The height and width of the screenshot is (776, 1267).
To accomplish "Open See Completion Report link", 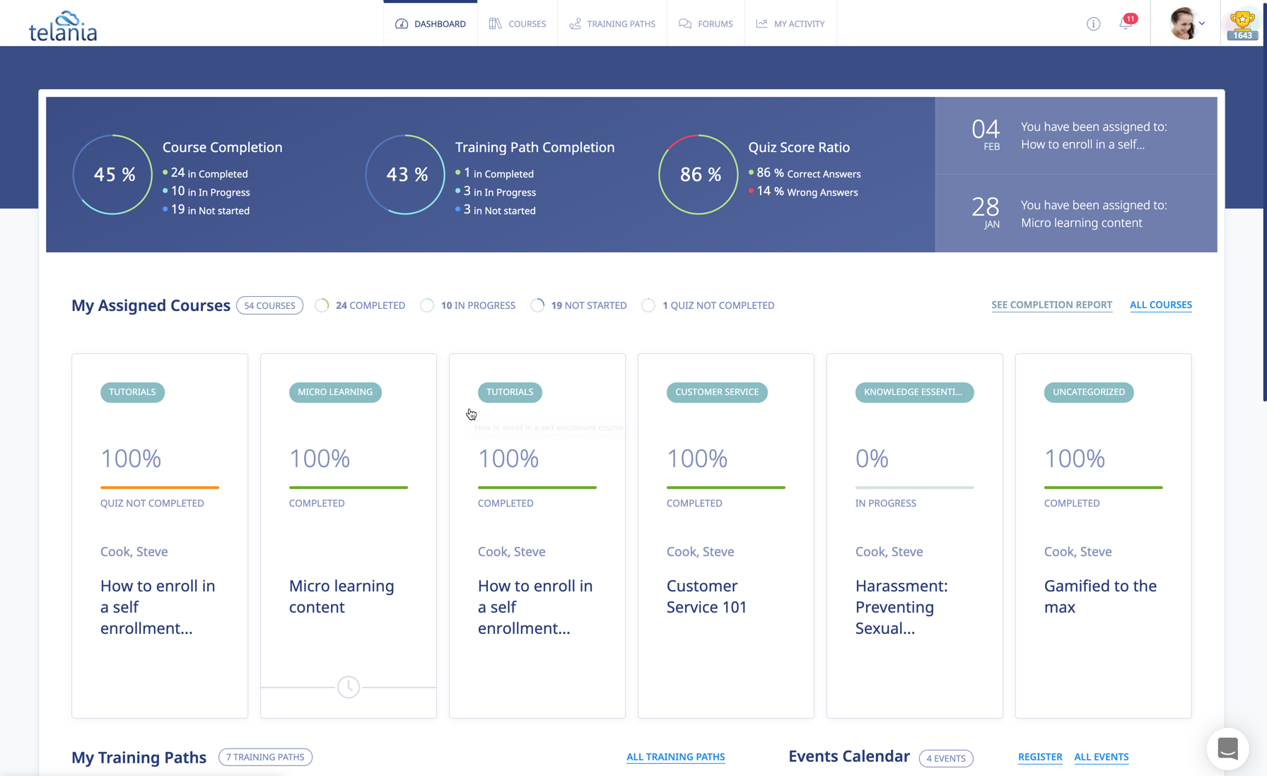I will [1051, 305].
